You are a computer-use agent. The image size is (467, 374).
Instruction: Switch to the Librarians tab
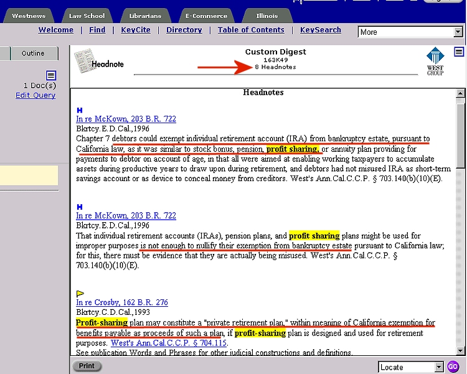point(145,16)
